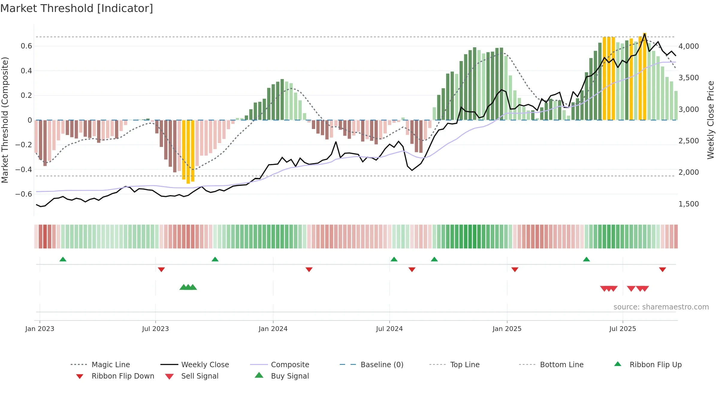Toggle the Baseline (0) legend entry

(x=371, y=364)
